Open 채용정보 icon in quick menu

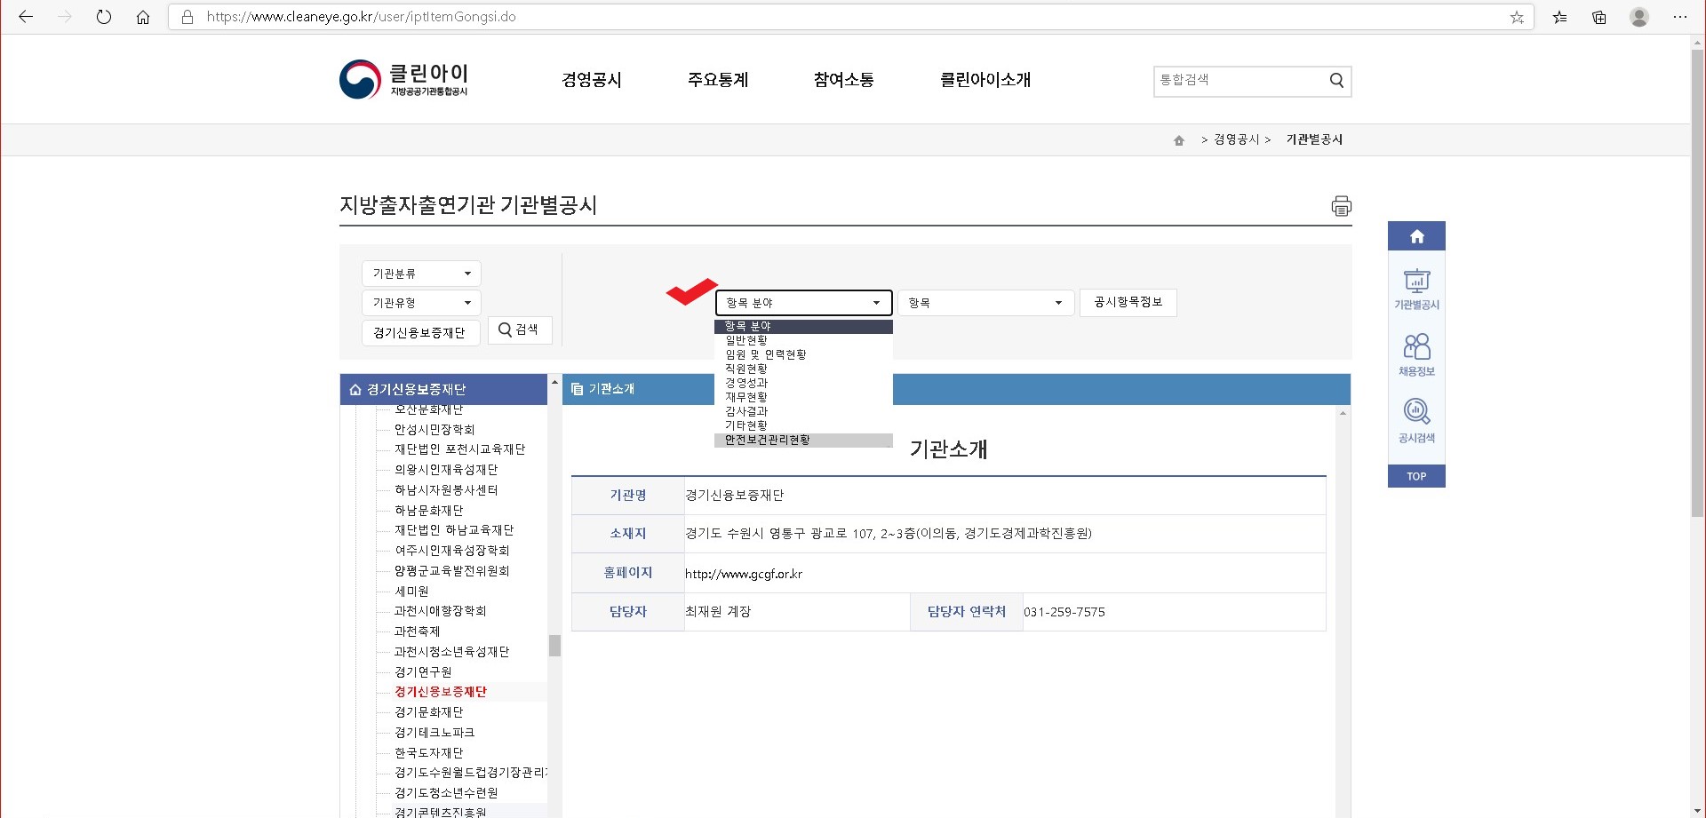coord(1416,355)
